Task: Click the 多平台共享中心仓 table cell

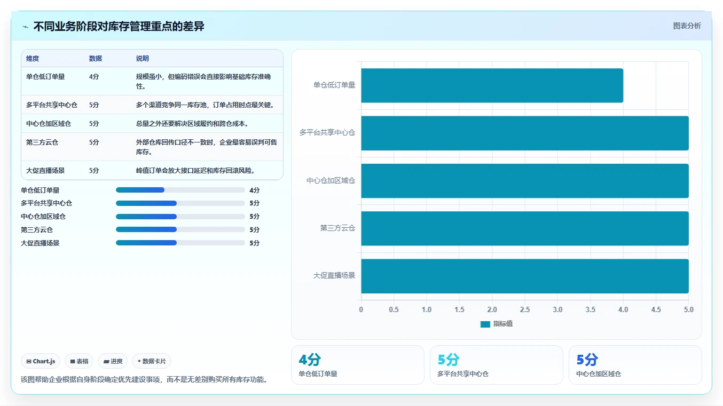Action: pos(52,105)
